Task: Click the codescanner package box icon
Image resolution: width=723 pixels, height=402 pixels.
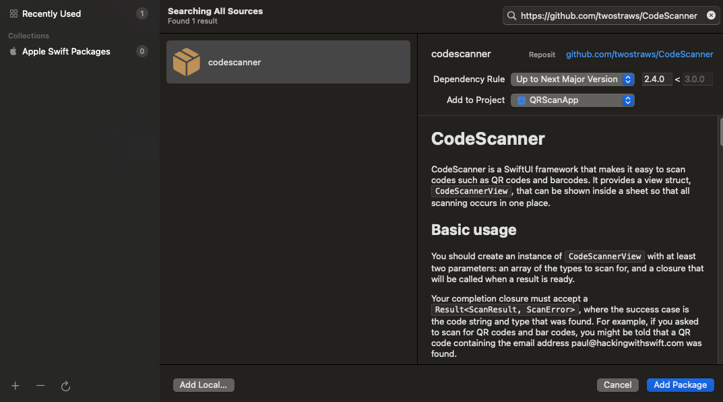Action: click(186, 62)
